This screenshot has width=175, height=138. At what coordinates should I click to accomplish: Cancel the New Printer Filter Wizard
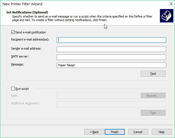(138, 132)
